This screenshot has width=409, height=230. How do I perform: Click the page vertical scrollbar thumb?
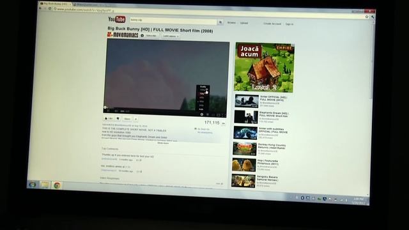(371, 61)
